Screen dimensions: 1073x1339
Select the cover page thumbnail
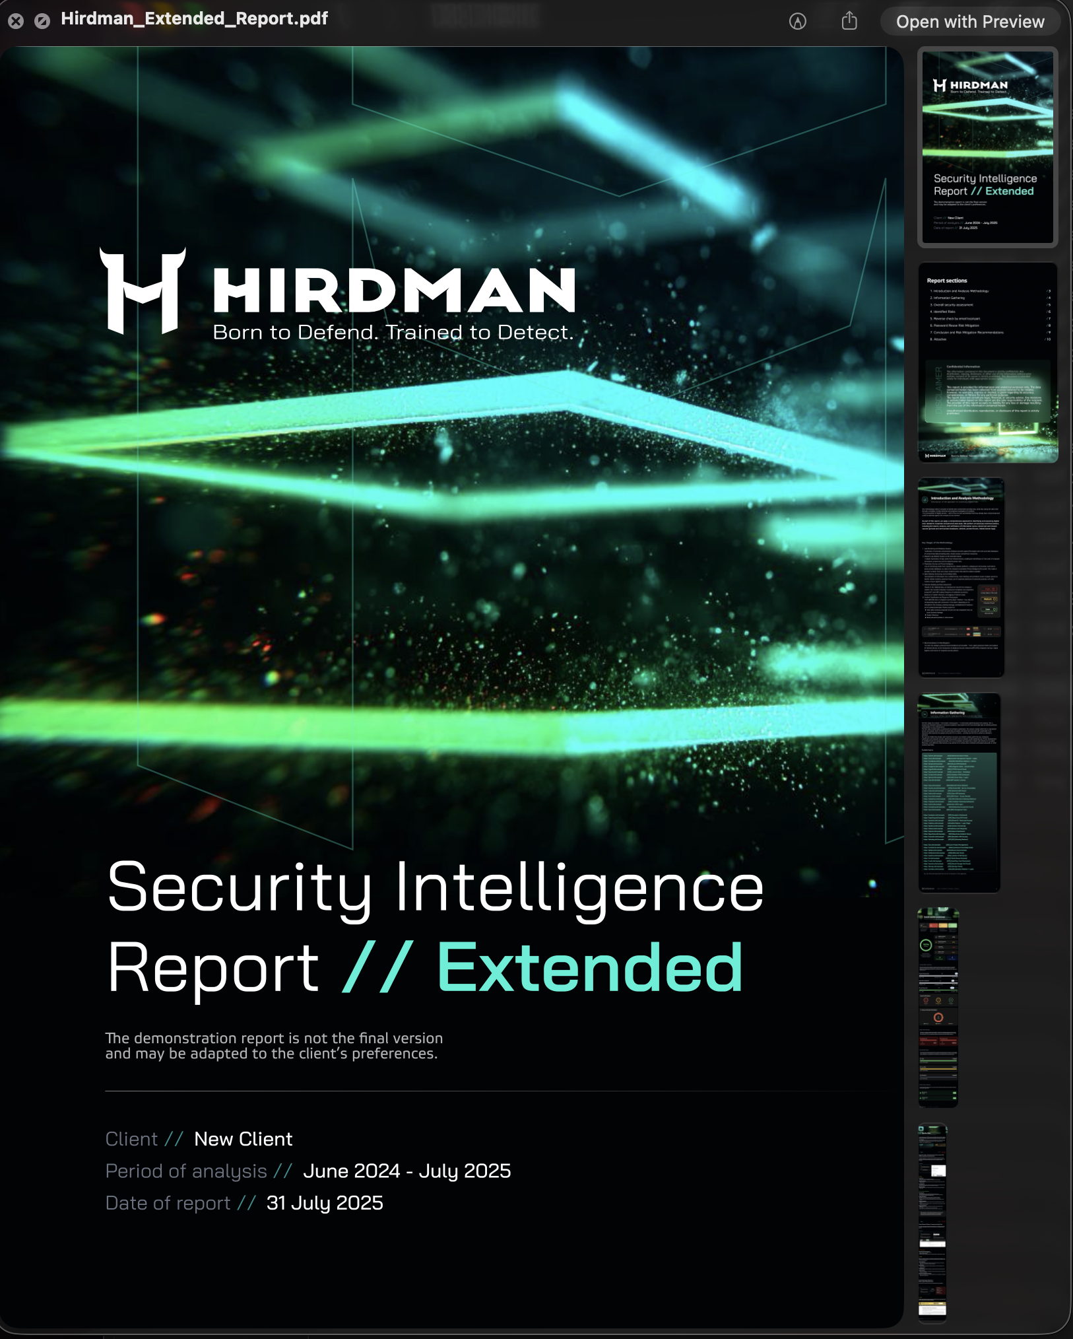point(988,147)
